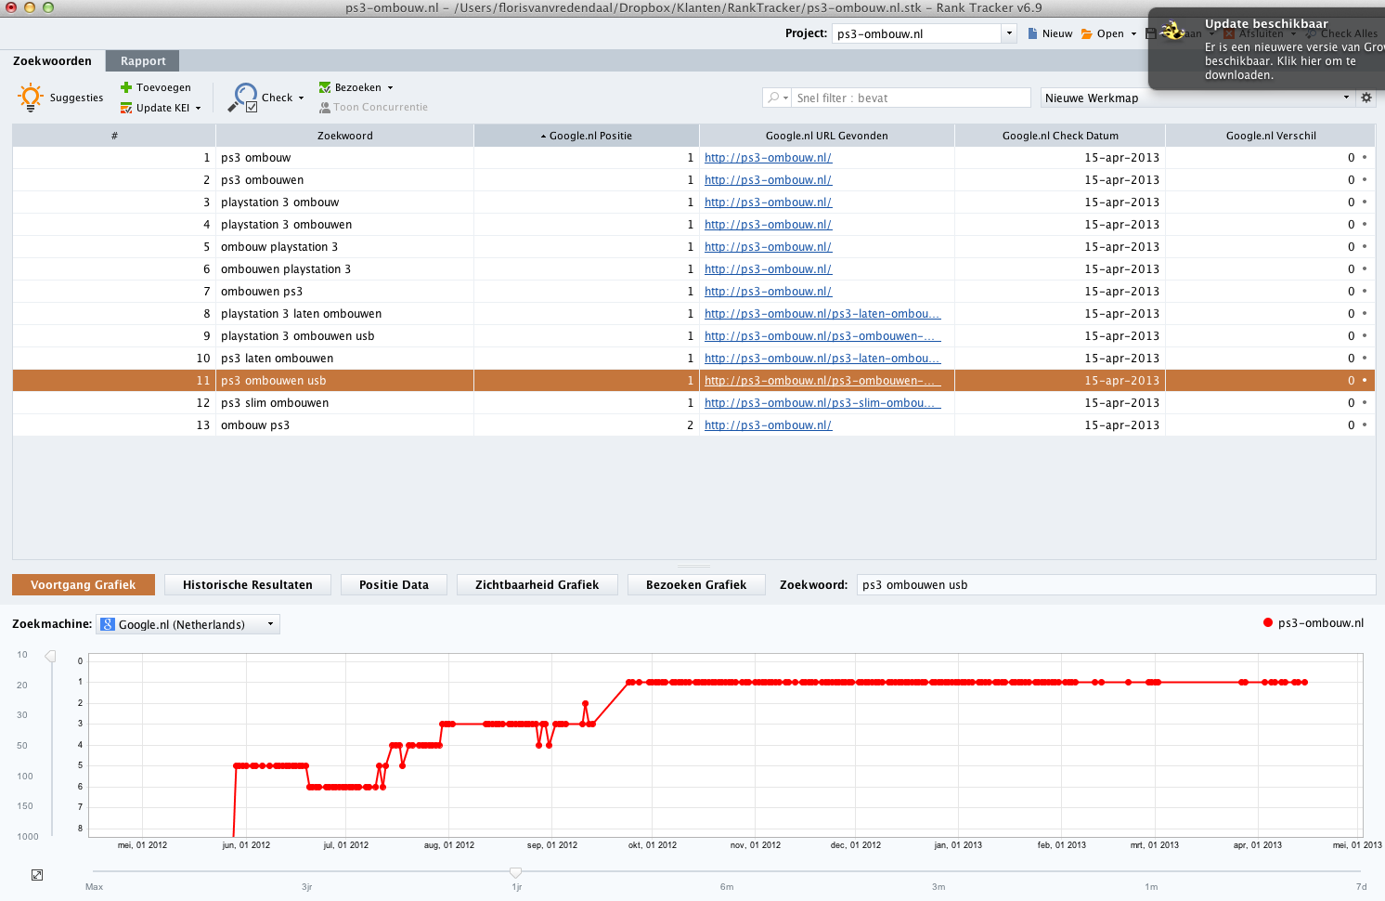Select the Bezoeken Grafiek tab
The image size is (1385, 901).
coord(696,584)
